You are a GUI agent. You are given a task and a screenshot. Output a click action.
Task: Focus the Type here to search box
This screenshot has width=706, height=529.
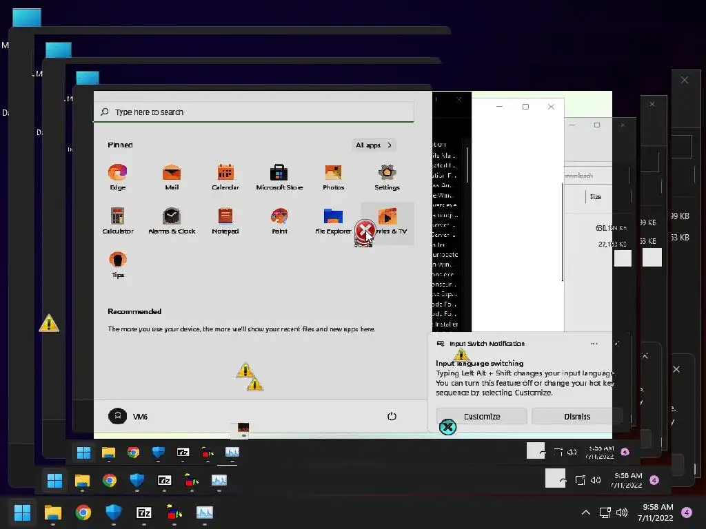tap(254, 112)
